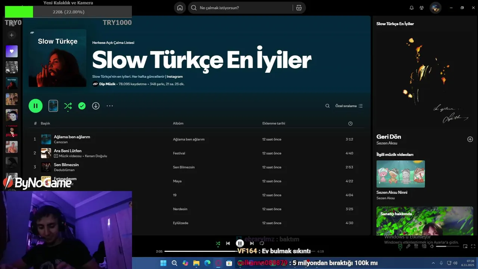Open 'Geri Dön' song title in side panel
The width and height of the screenshot is (478, 269).
coord(389,137)
